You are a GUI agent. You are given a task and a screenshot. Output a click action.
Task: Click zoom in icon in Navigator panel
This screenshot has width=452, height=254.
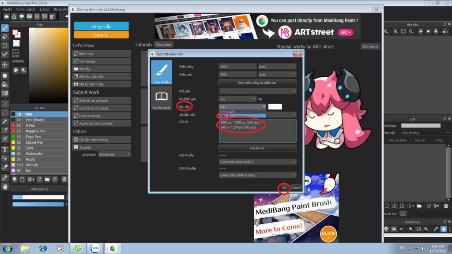[395, 31]
